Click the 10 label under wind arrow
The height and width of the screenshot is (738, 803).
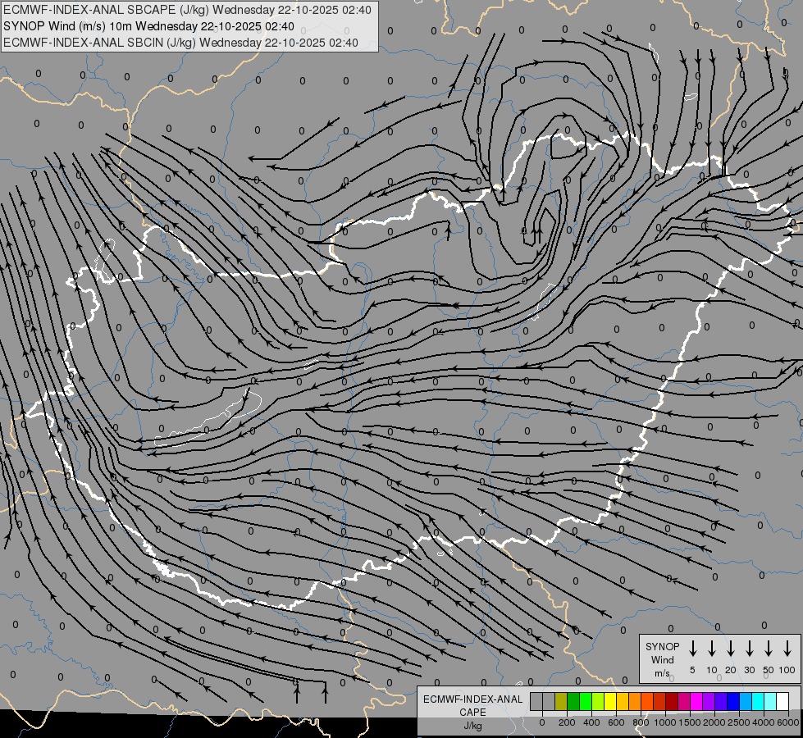pyautogui.click(x=711, y=670)
